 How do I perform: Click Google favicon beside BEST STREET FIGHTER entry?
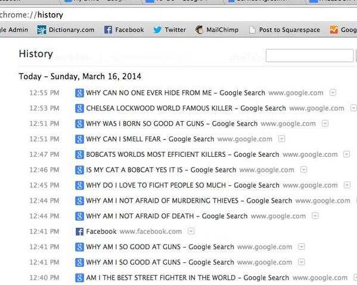pyautogui.click(x=79, y=278)
